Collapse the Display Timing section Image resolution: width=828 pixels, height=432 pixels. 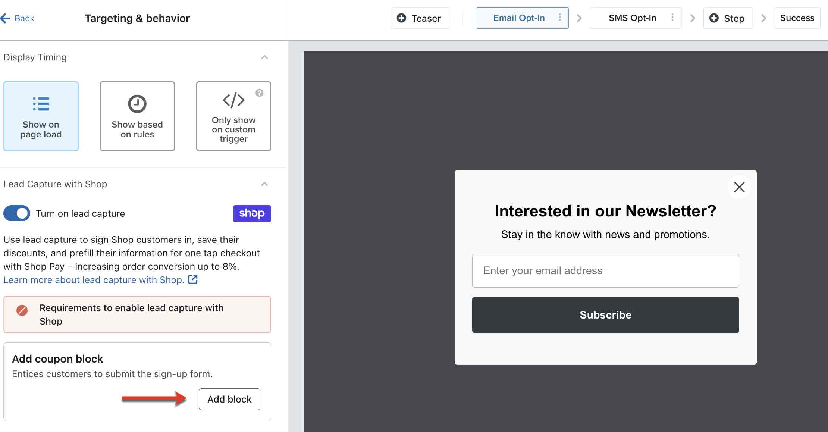click(x=264, y=57)
